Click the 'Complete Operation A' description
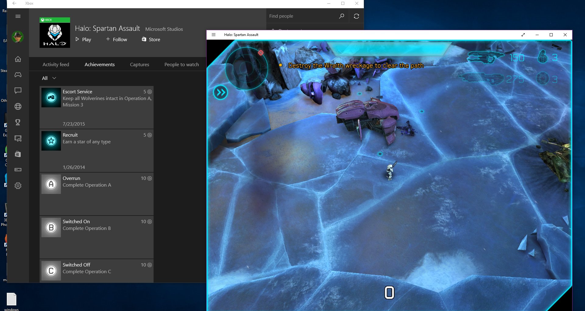This screenshot has width=585, height=311. click(87, 185)
